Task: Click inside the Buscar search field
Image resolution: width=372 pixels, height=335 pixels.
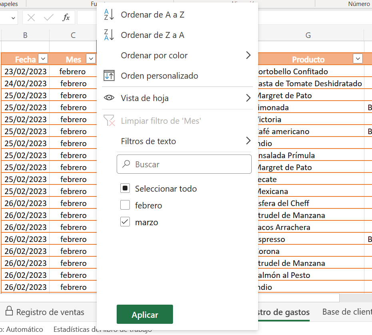Action: coord(184,164)
